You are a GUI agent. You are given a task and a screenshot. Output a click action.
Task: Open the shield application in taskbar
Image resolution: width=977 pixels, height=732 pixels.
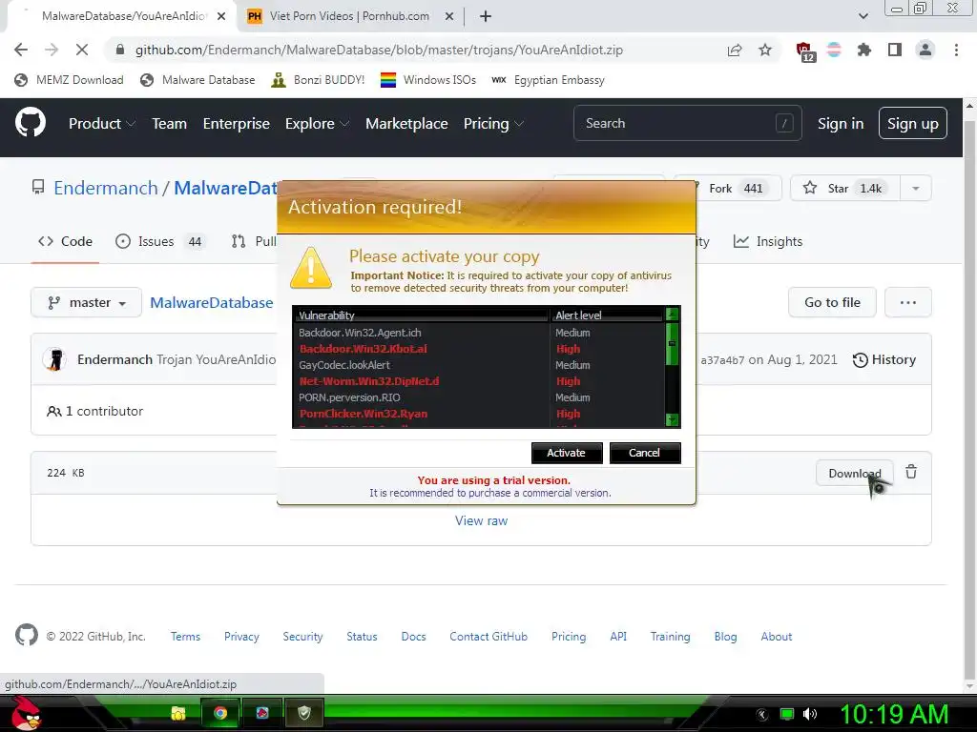[304, 713]
